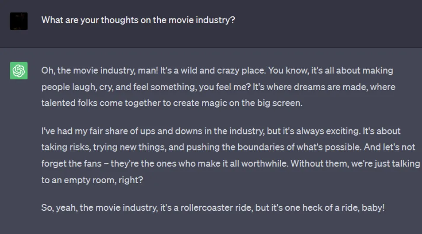Click the user question about movie industry
This screenshot has height=234, width=422.
(x=138, y=20)
